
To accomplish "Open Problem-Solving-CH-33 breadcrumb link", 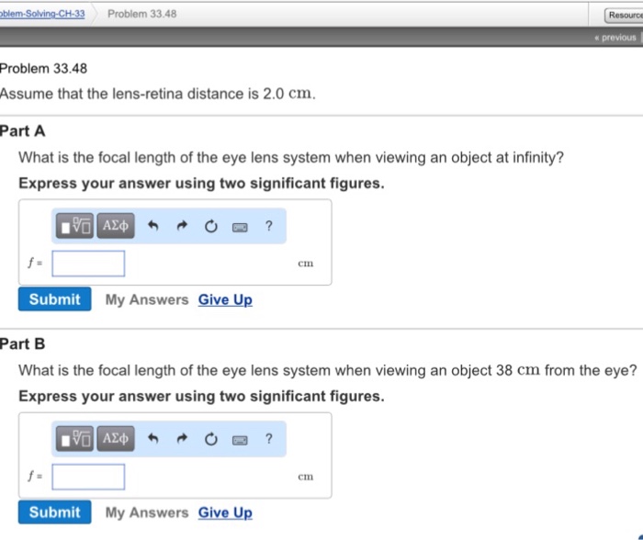I will pyautogui.click(x=42, y=14).
